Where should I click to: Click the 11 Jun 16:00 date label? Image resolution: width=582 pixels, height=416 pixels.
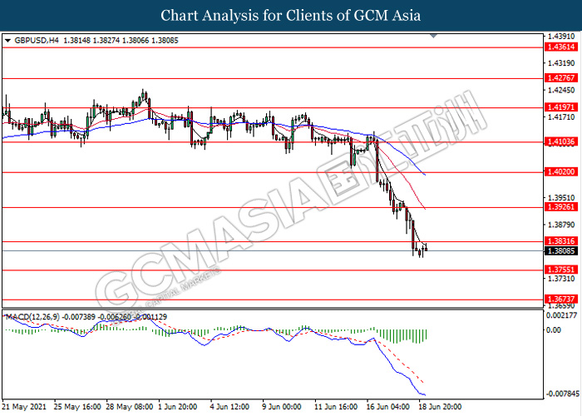(x=336, y=407)
